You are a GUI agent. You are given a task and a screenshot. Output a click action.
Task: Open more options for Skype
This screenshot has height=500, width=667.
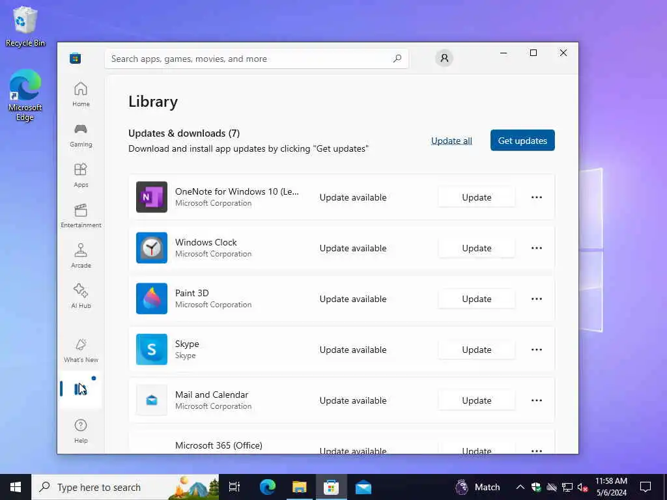537,350
